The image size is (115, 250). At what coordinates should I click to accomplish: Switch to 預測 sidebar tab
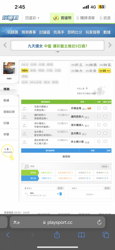pyautogui.click(x=9, y=89)
